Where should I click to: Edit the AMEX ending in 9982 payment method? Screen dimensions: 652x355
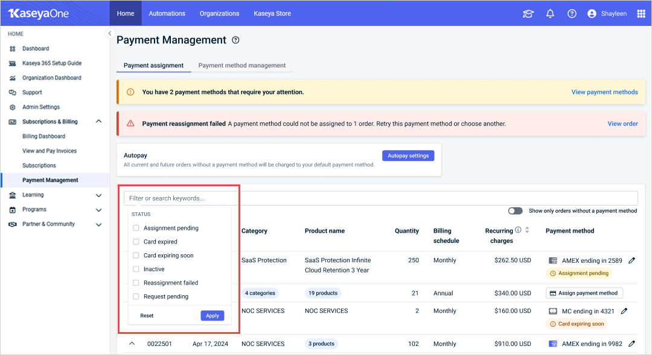point(631,344)
